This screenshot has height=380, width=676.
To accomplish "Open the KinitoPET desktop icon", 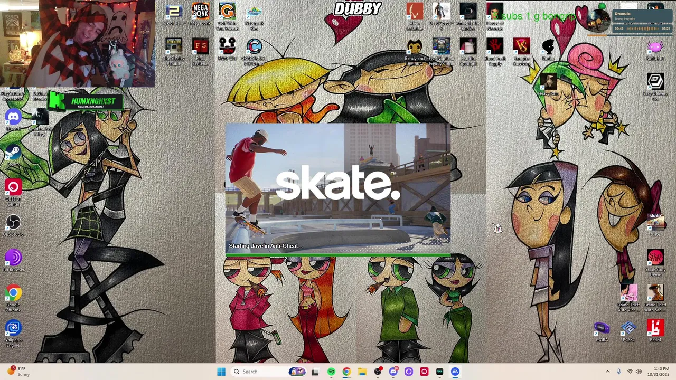I will 655,50.
